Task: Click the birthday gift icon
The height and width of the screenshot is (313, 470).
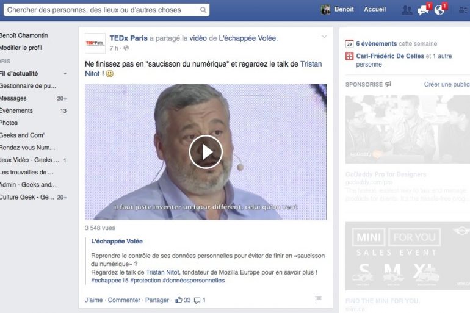Action: [x=349, y=56]
